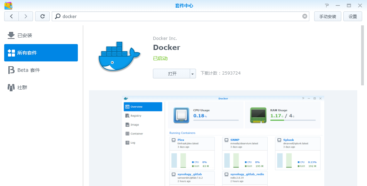Viewport: 367px width, 186px height.
Task: Click the synology_gitlab_redis container name
Action: coord(247,174)
